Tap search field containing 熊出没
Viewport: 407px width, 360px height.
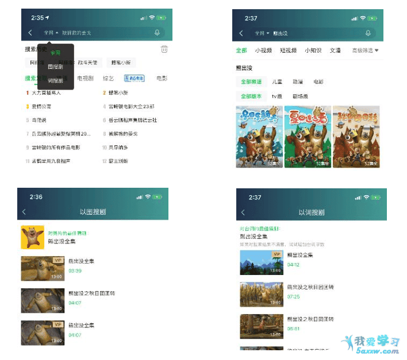[313, 33]
